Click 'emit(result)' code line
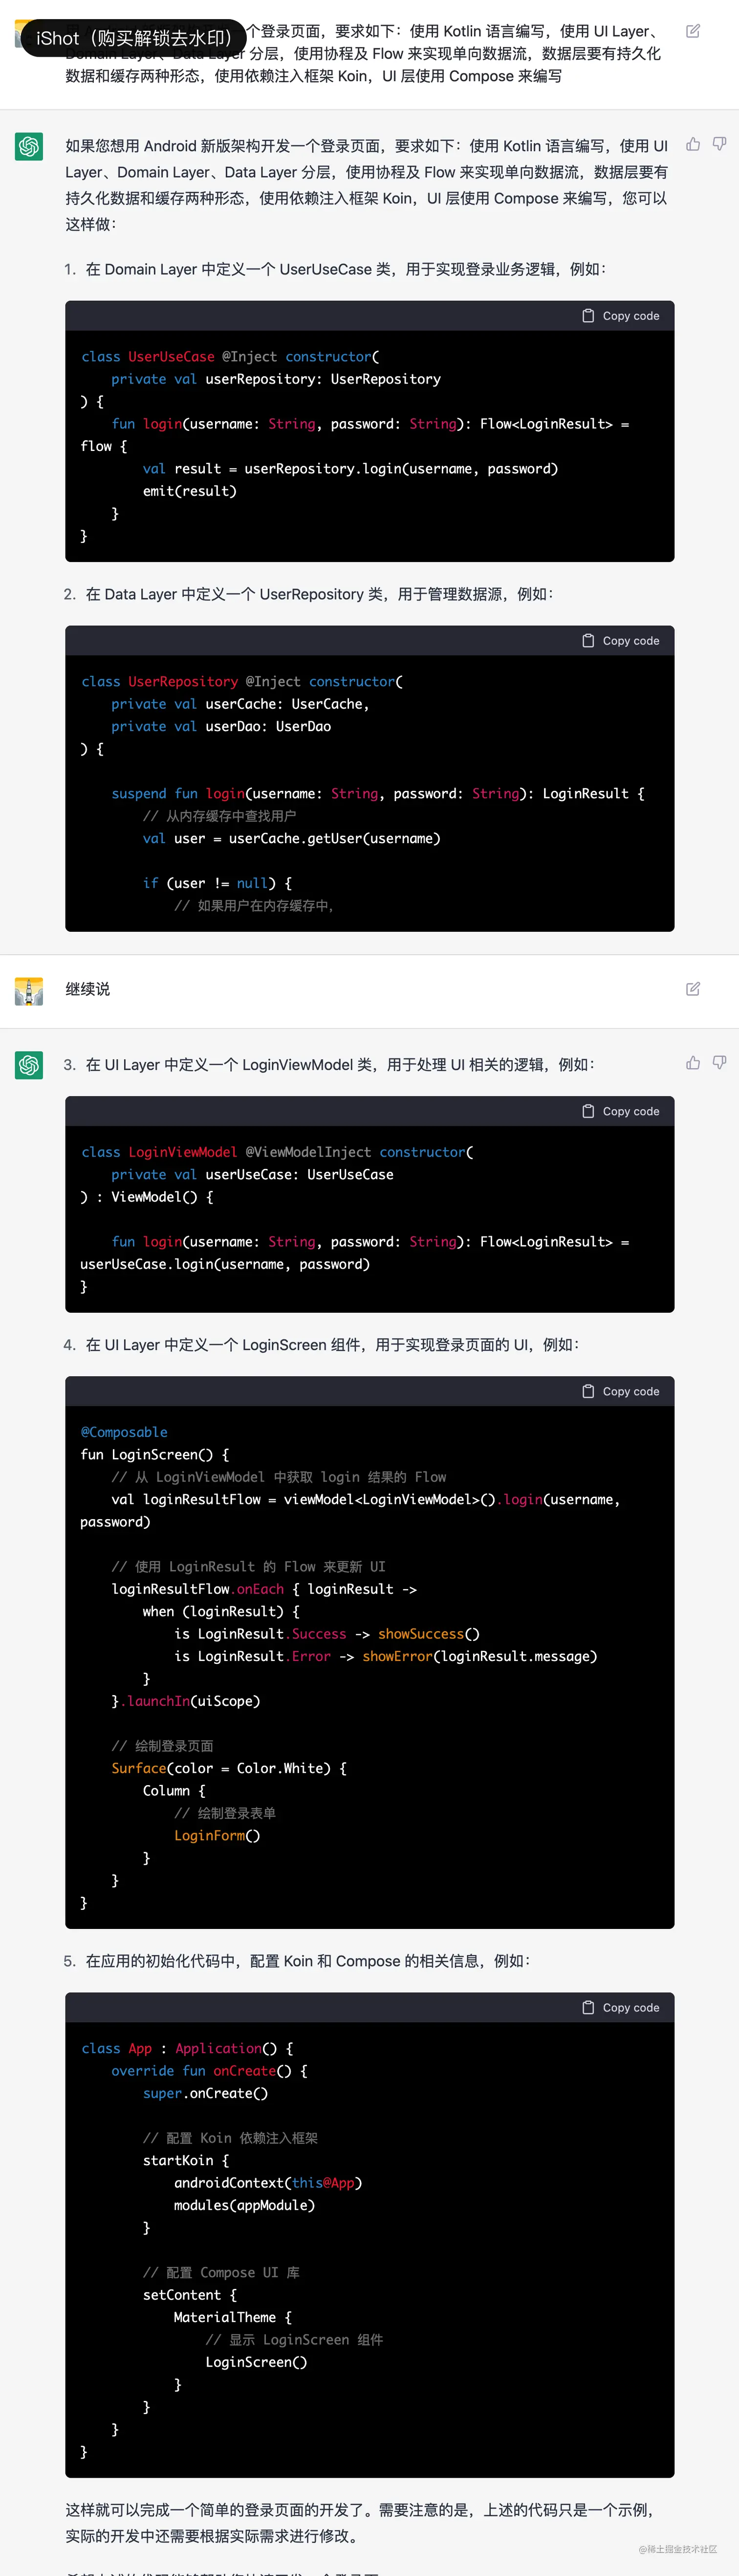 (190, 491)
